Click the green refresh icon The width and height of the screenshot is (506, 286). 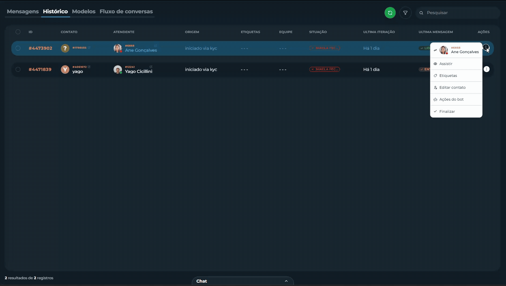390,13
